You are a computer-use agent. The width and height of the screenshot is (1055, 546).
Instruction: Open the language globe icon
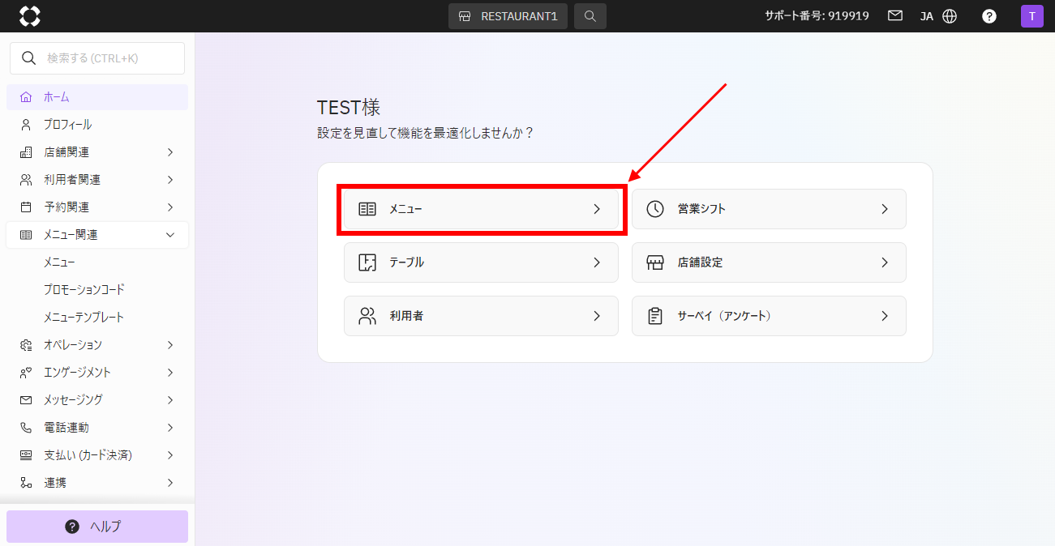[950, 16]
